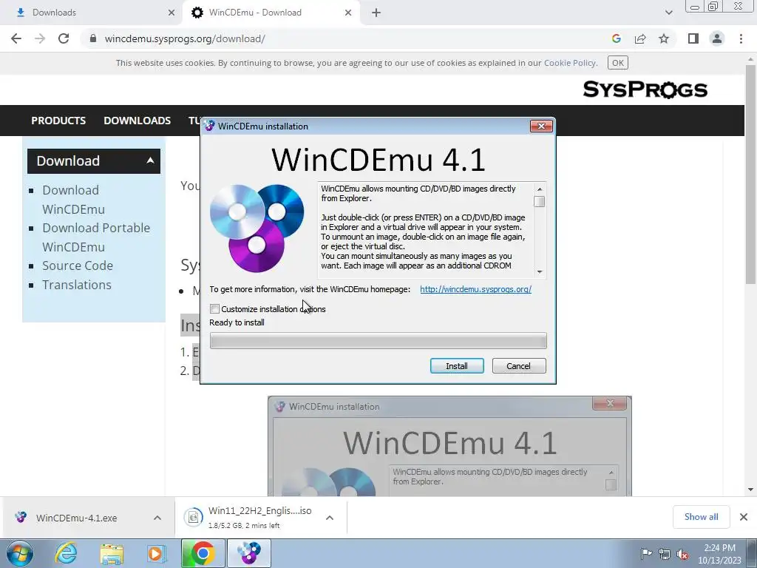Click the network tray icon
This screenshot has width=757, height=568.
[x=665, y=554]
